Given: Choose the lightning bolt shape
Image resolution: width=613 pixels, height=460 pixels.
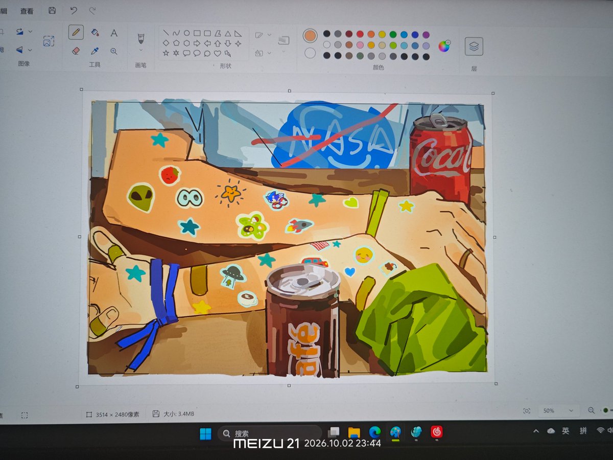Looking at the screenshot, I should (x=228, y=53).
